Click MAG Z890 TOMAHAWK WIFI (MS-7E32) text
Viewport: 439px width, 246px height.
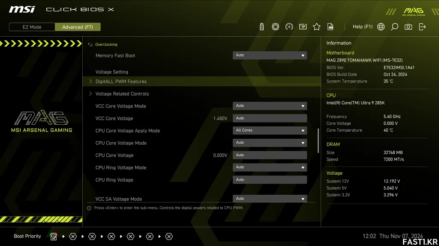(x=364, y=60)
